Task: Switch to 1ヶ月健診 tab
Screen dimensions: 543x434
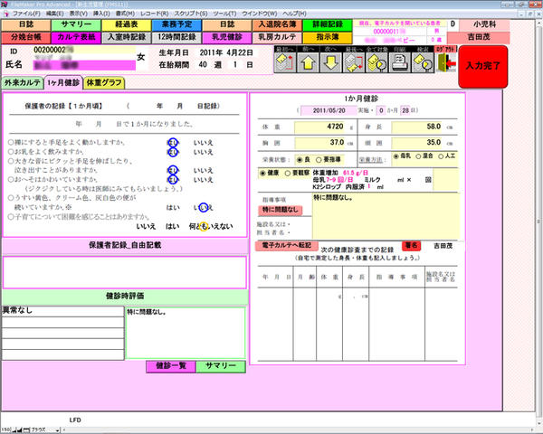Action: coord(63,82)
